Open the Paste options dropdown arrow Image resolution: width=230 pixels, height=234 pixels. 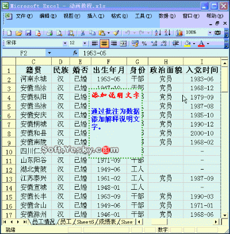coord(109,33)
